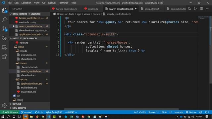Switch to the application.html.erb editor tab
Viewport: 212px width, 119px height.
(x=176, y=9)
